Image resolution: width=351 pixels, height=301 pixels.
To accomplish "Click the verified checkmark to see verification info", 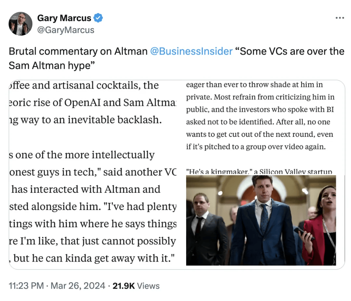I will [x=98, y=18].
